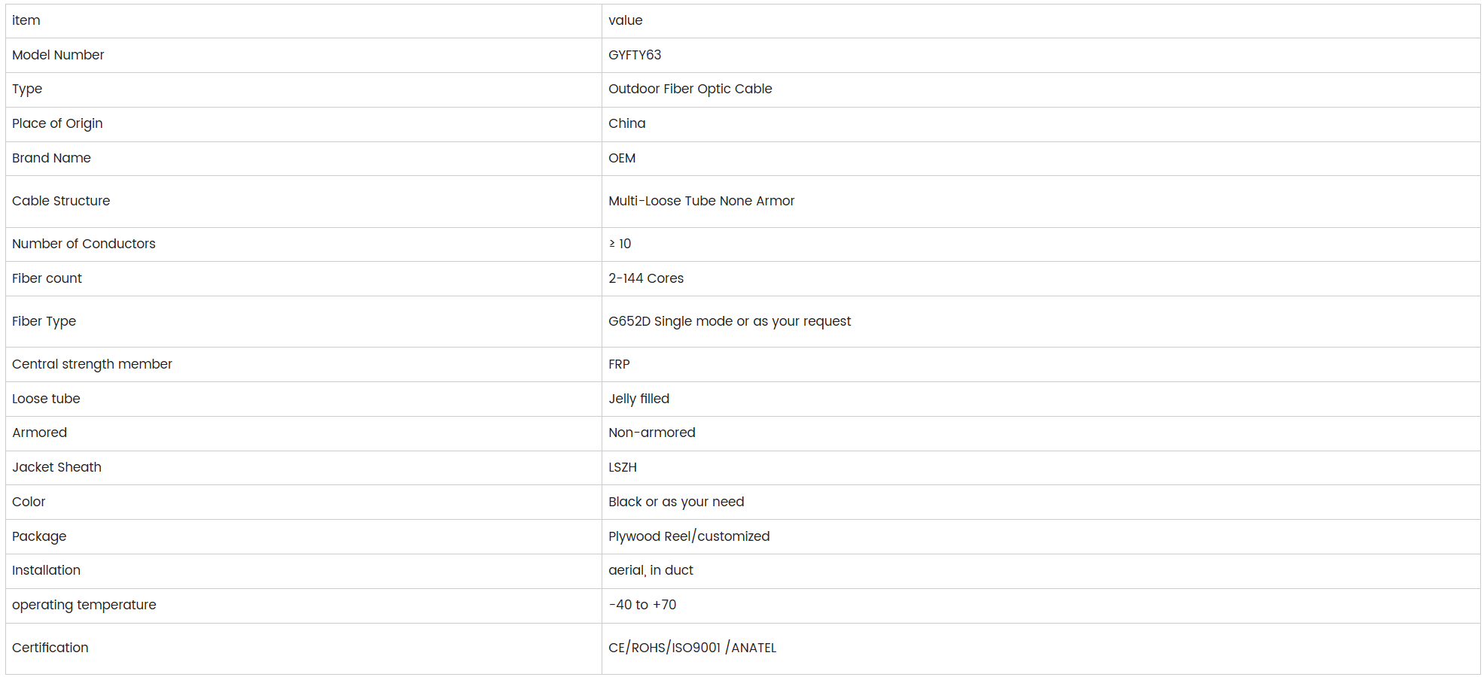Click the FRP value cell
This screenshot has width=1484, height=677.
[x=1041, y=364]
